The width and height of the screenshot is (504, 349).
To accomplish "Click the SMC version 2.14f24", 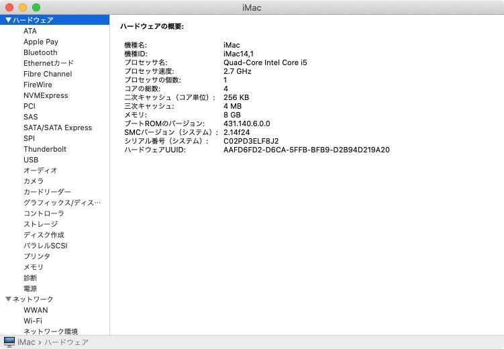I will click(x=236, y=132).
